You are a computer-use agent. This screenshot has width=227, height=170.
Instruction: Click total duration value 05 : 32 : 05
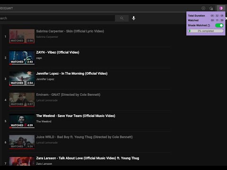[x=217, y=16]
